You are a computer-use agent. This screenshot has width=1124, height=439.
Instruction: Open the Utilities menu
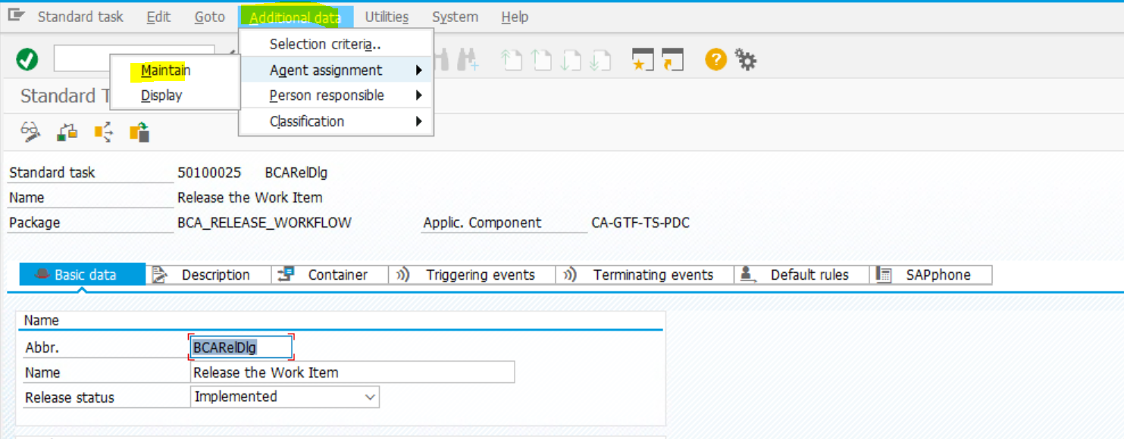tap(387, 17)
